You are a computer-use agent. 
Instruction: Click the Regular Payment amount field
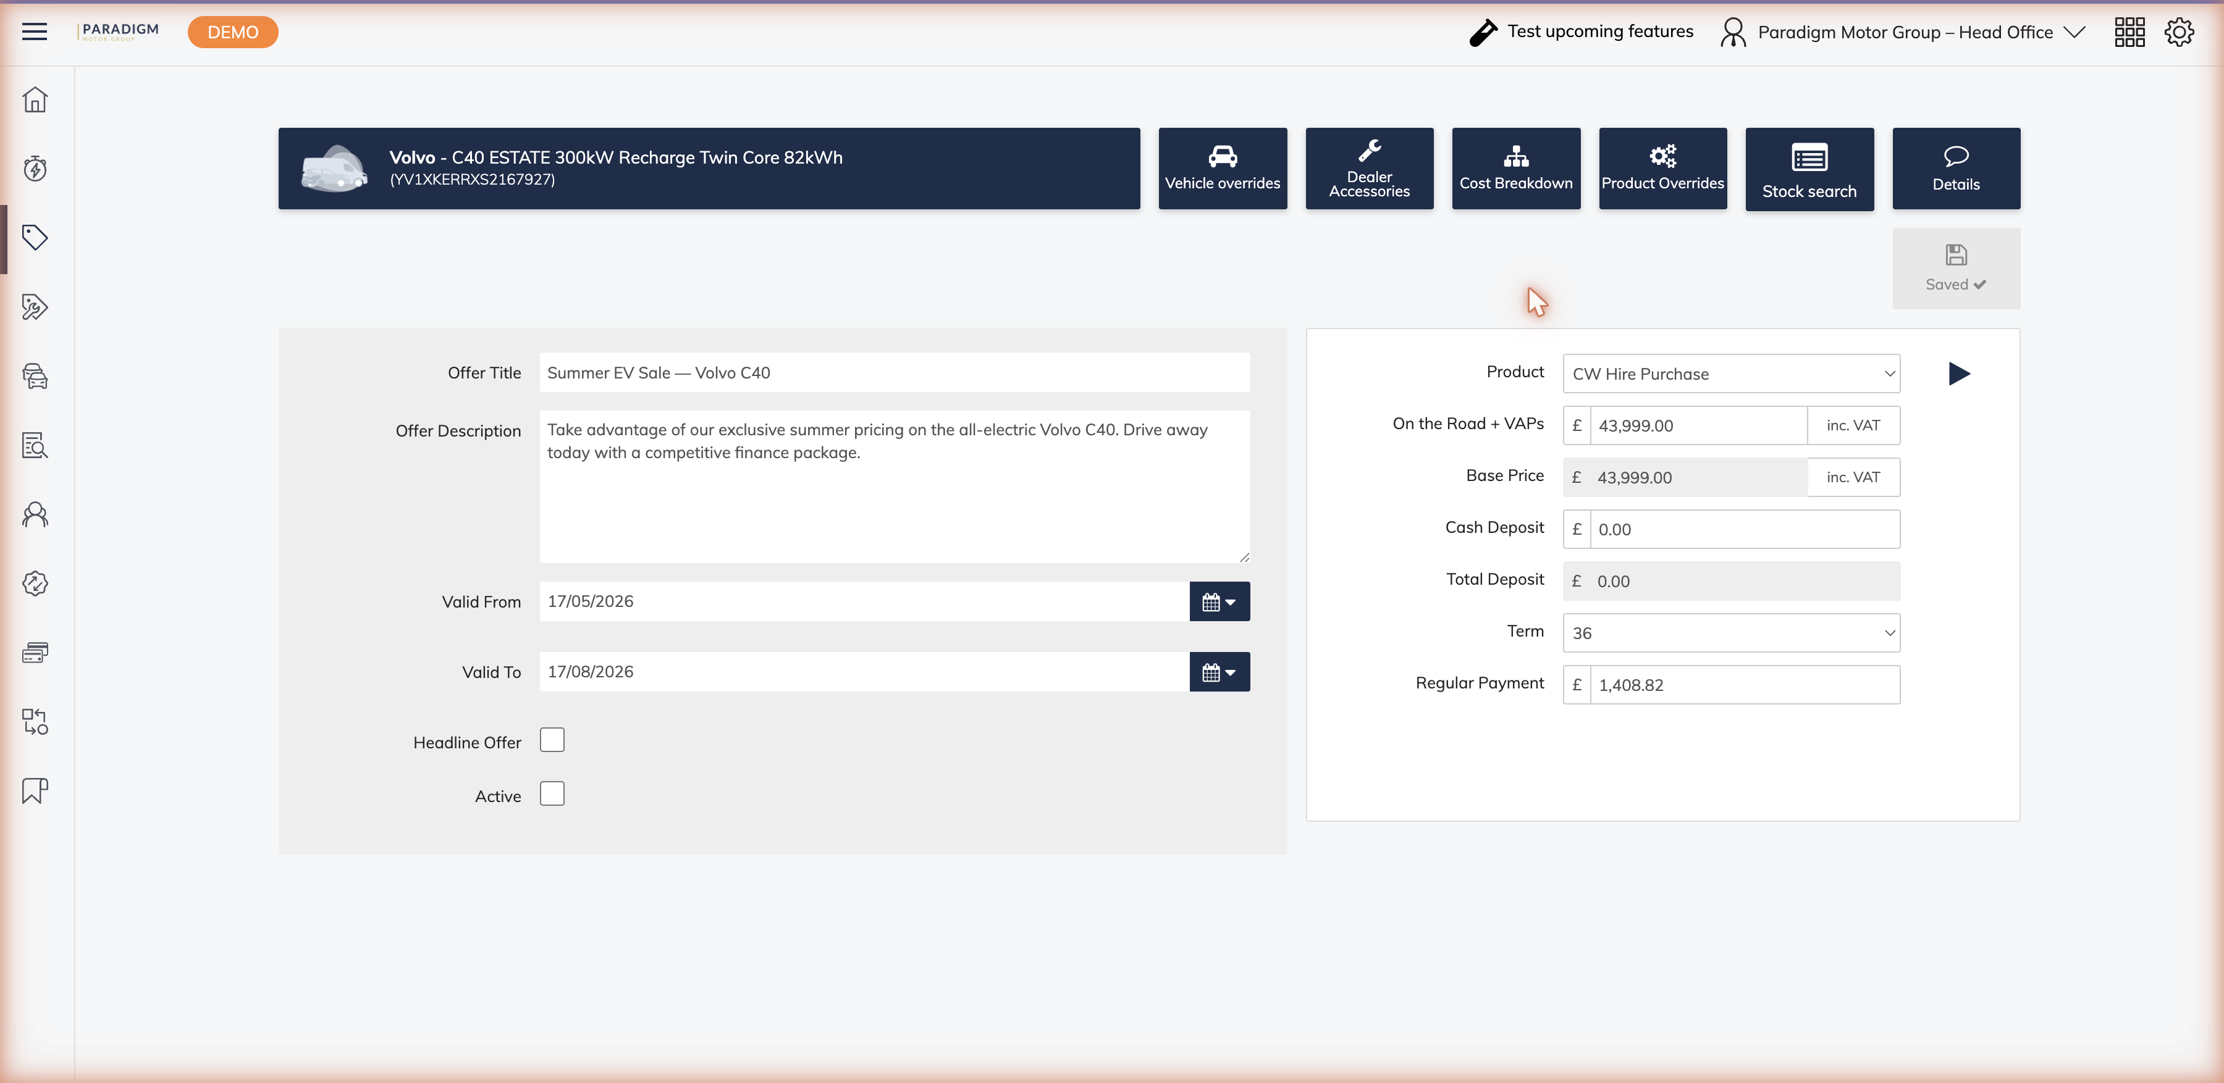1745,684
